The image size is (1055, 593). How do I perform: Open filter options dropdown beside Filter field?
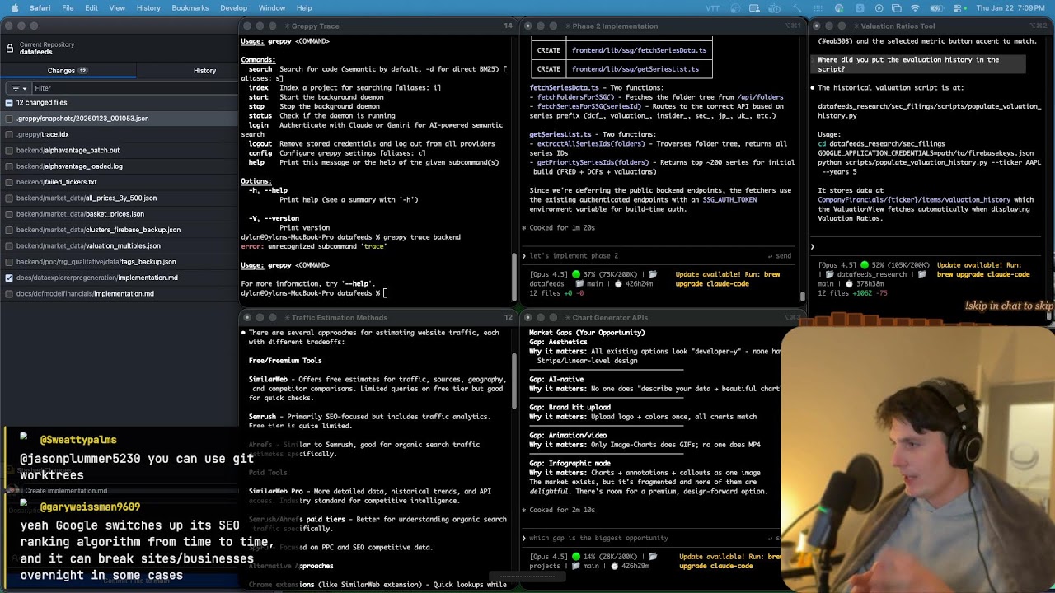19,88
